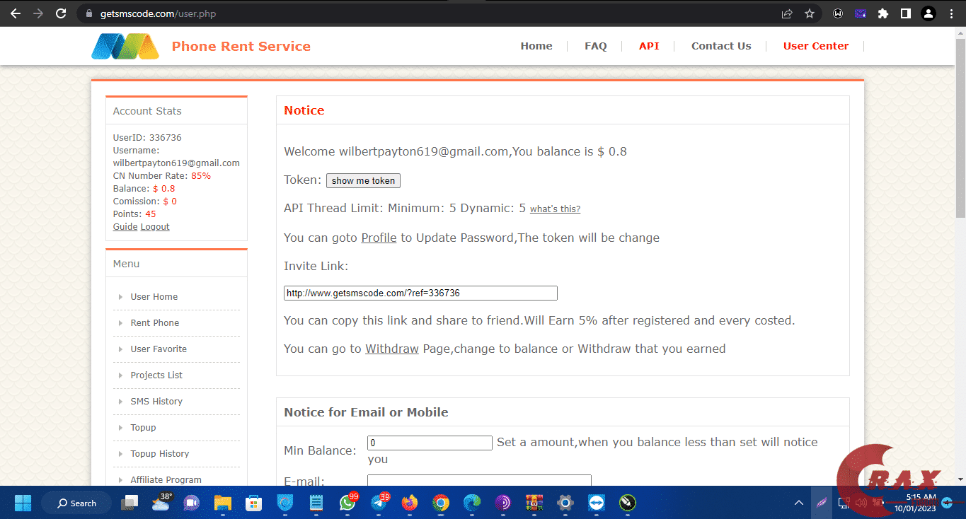The height and width of the screenshot is (519, 966).
Task: Open WhatsApp from the taskbar
Action: click(347, 503)
